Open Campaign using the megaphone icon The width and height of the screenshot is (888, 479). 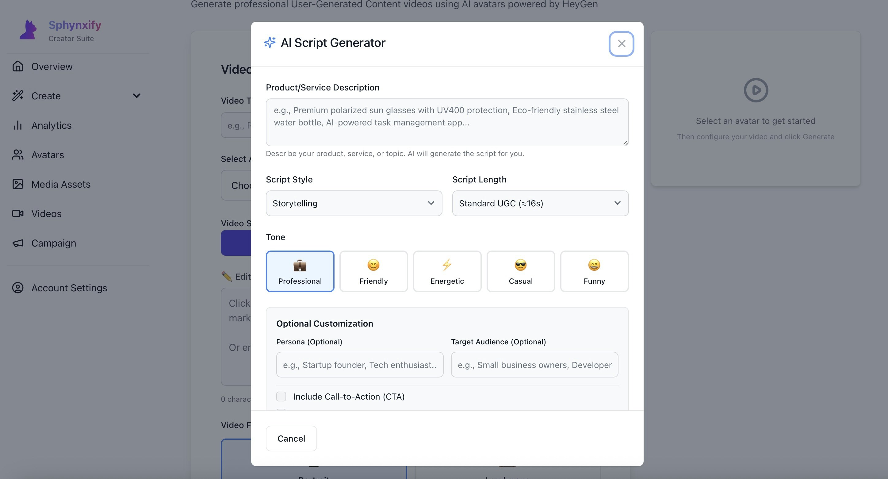(17, 243)
